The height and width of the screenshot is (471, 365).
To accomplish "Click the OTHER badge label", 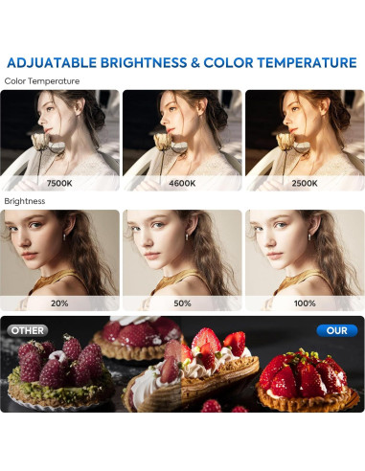I will [28, 330].
